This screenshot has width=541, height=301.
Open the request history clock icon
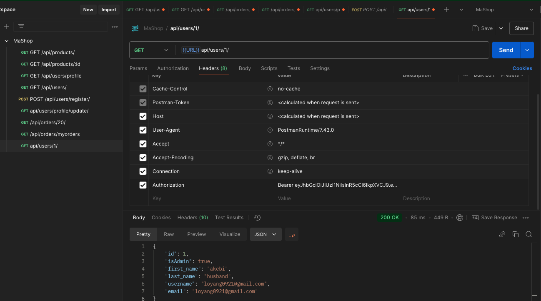pyautogui.click(x=257, y=217)
